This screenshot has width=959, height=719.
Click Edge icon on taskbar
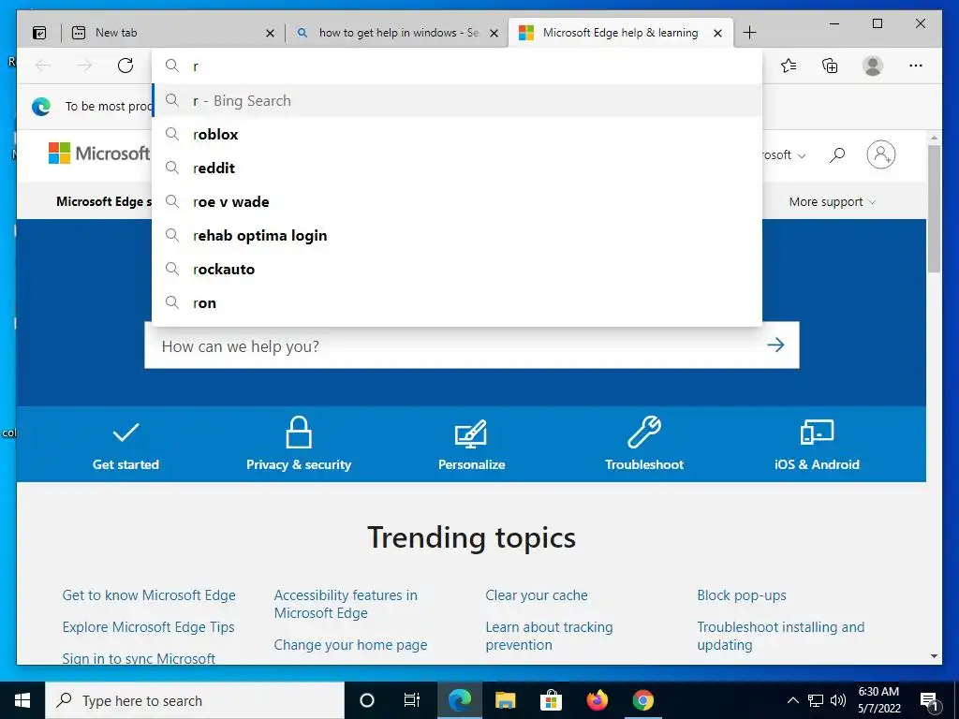(x=459, y=700)
